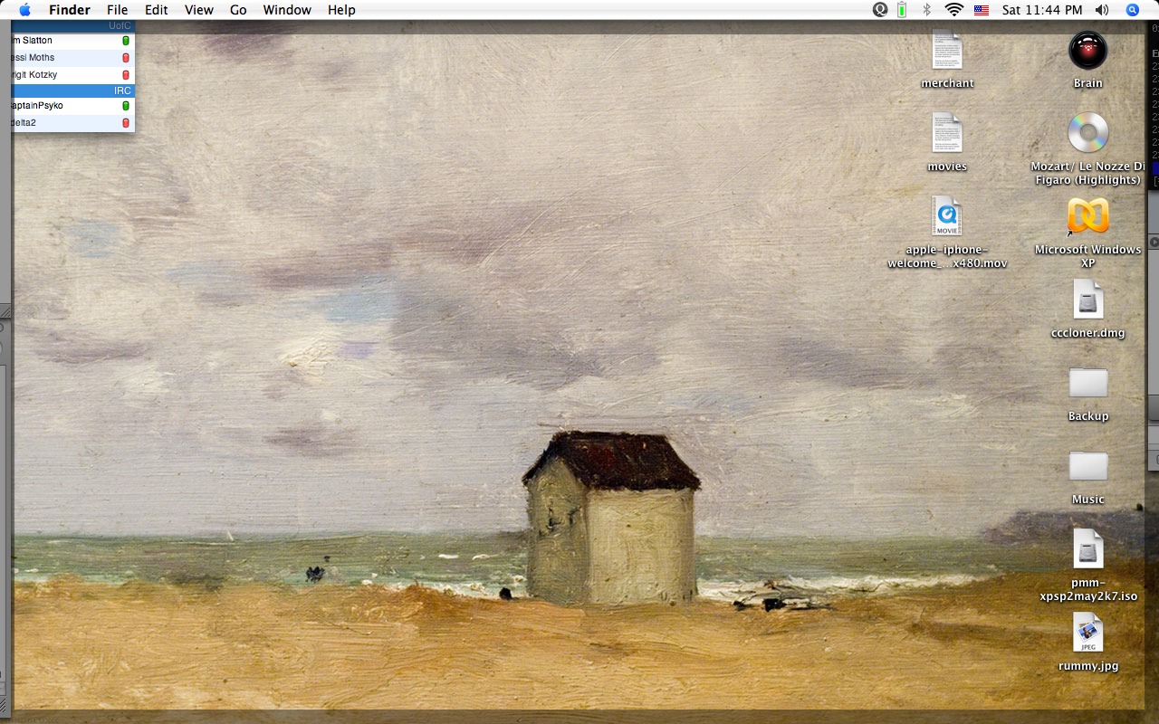Screen dimensions: 1159x724
Task: Open the View menu
Action: click(x=198, y=10)
